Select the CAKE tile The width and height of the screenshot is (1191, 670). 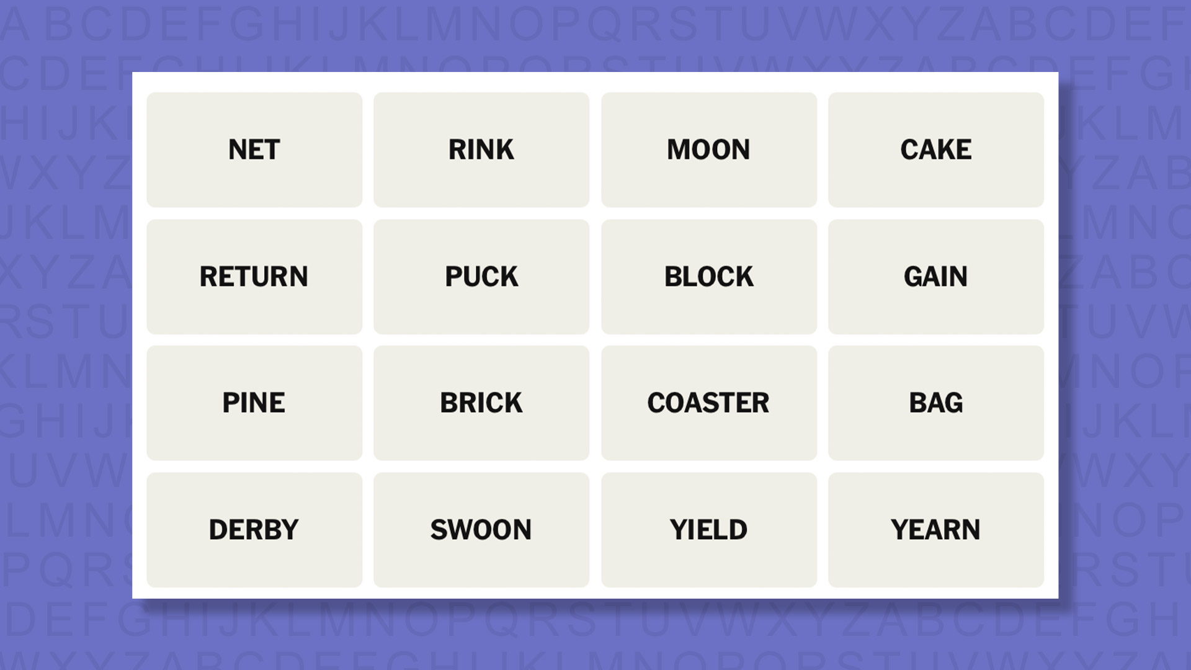tap(936, 149)
